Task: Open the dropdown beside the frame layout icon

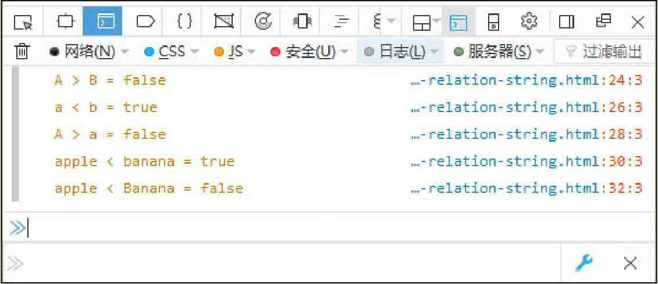Action: pyautogui.click(x=436, y=21)
